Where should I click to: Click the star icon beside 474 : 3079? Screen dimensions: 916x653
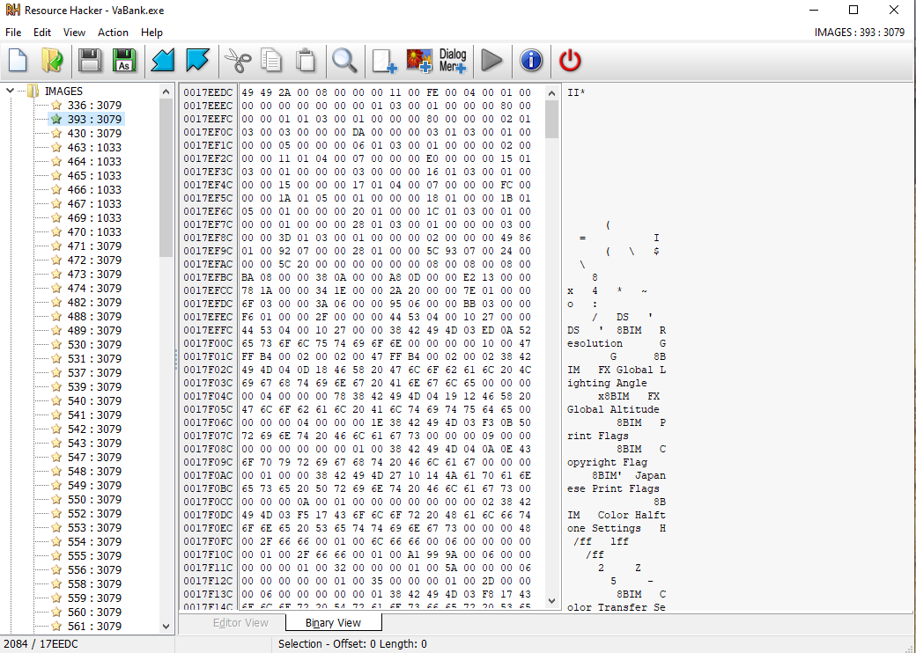[x=56, y=289]
